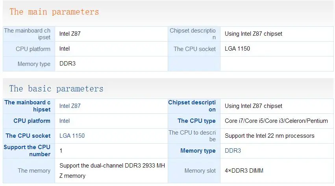Click 'Intel Z87' value in basic parameters
335x186 pixels.
[x=70, y=106]
